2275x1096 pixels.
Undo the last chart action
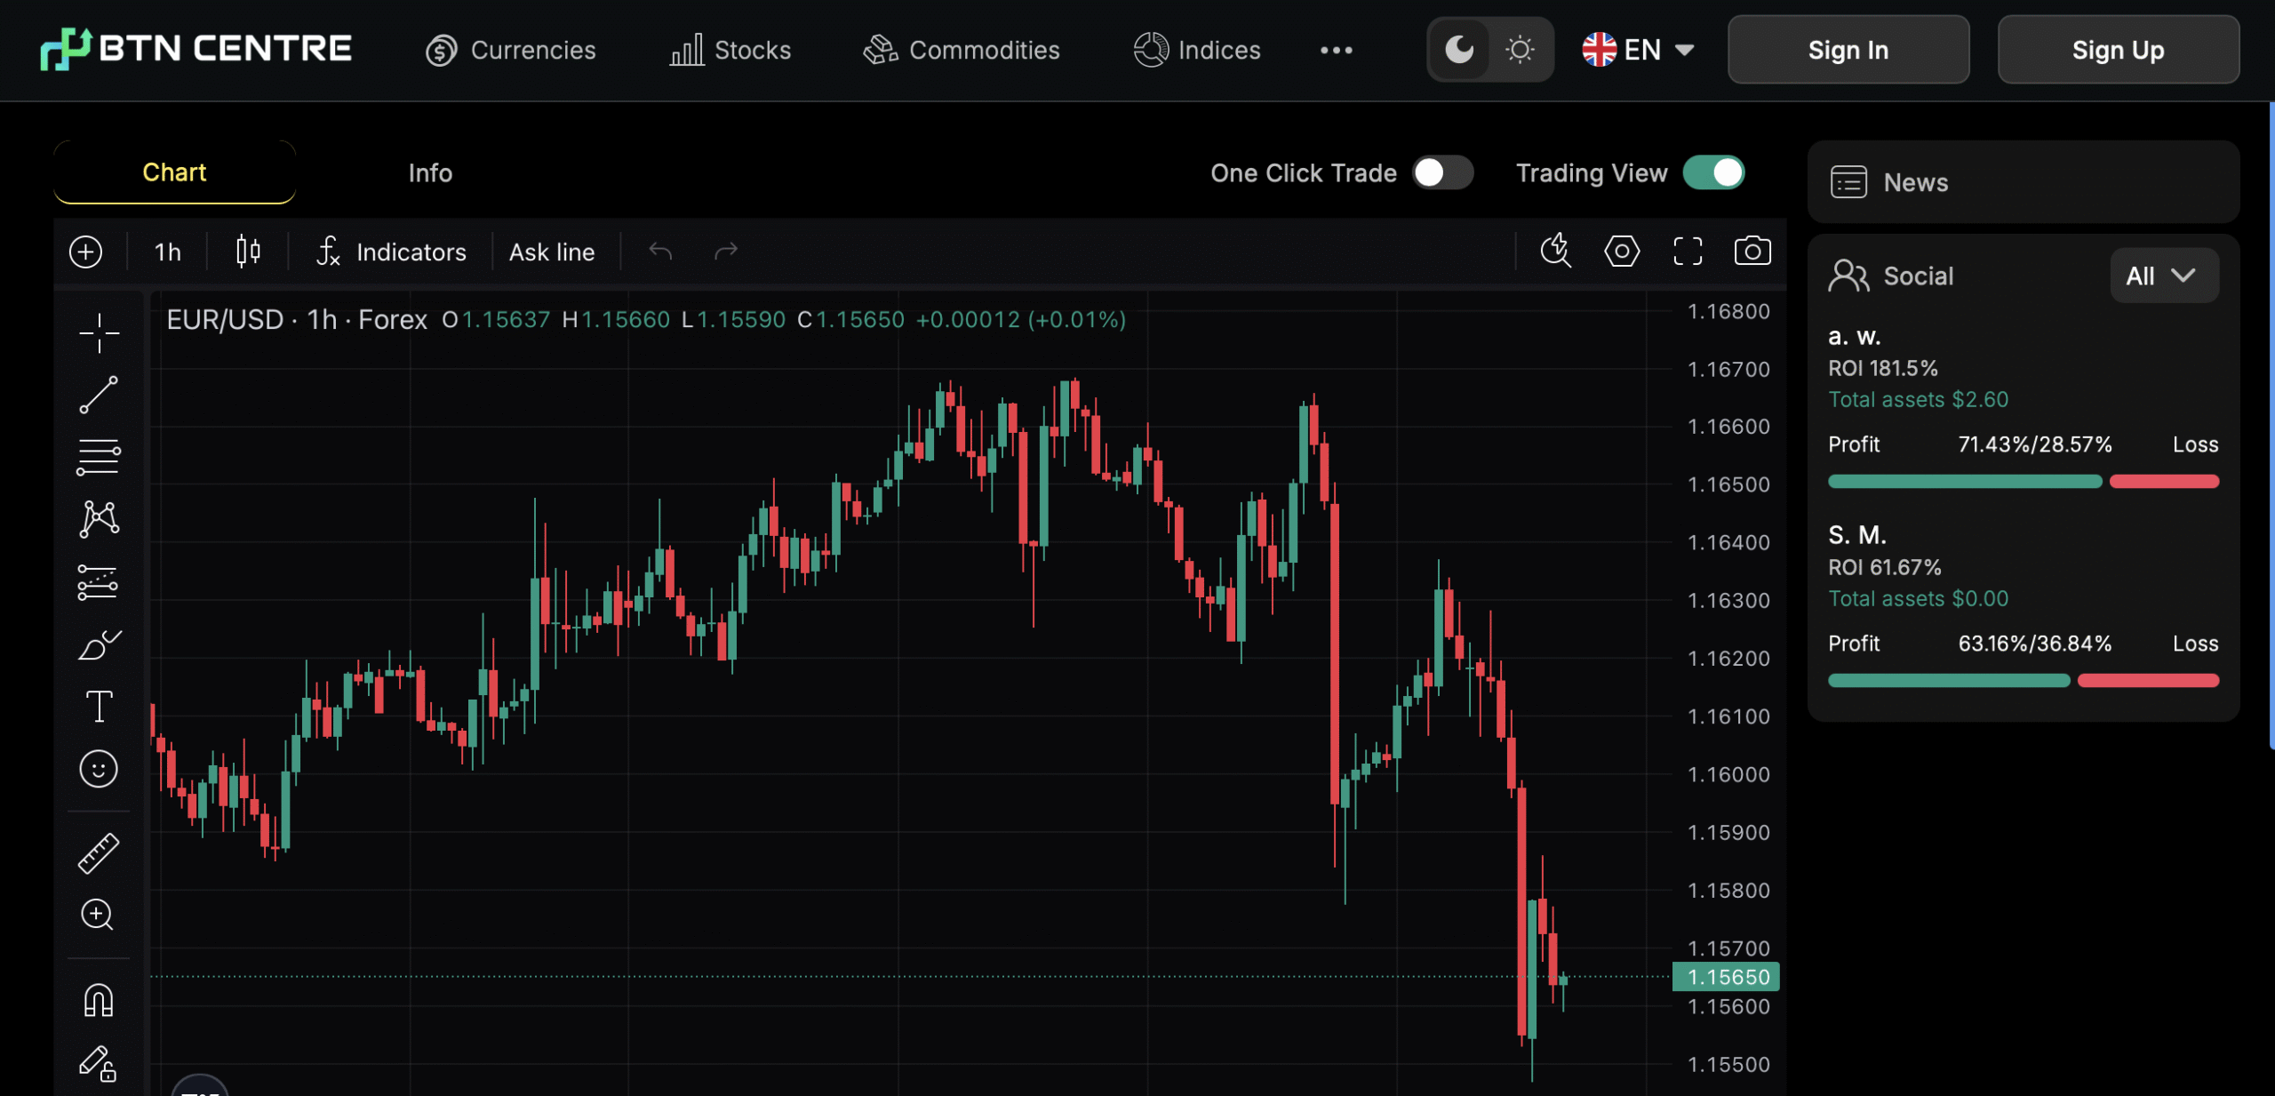point(659,252)
